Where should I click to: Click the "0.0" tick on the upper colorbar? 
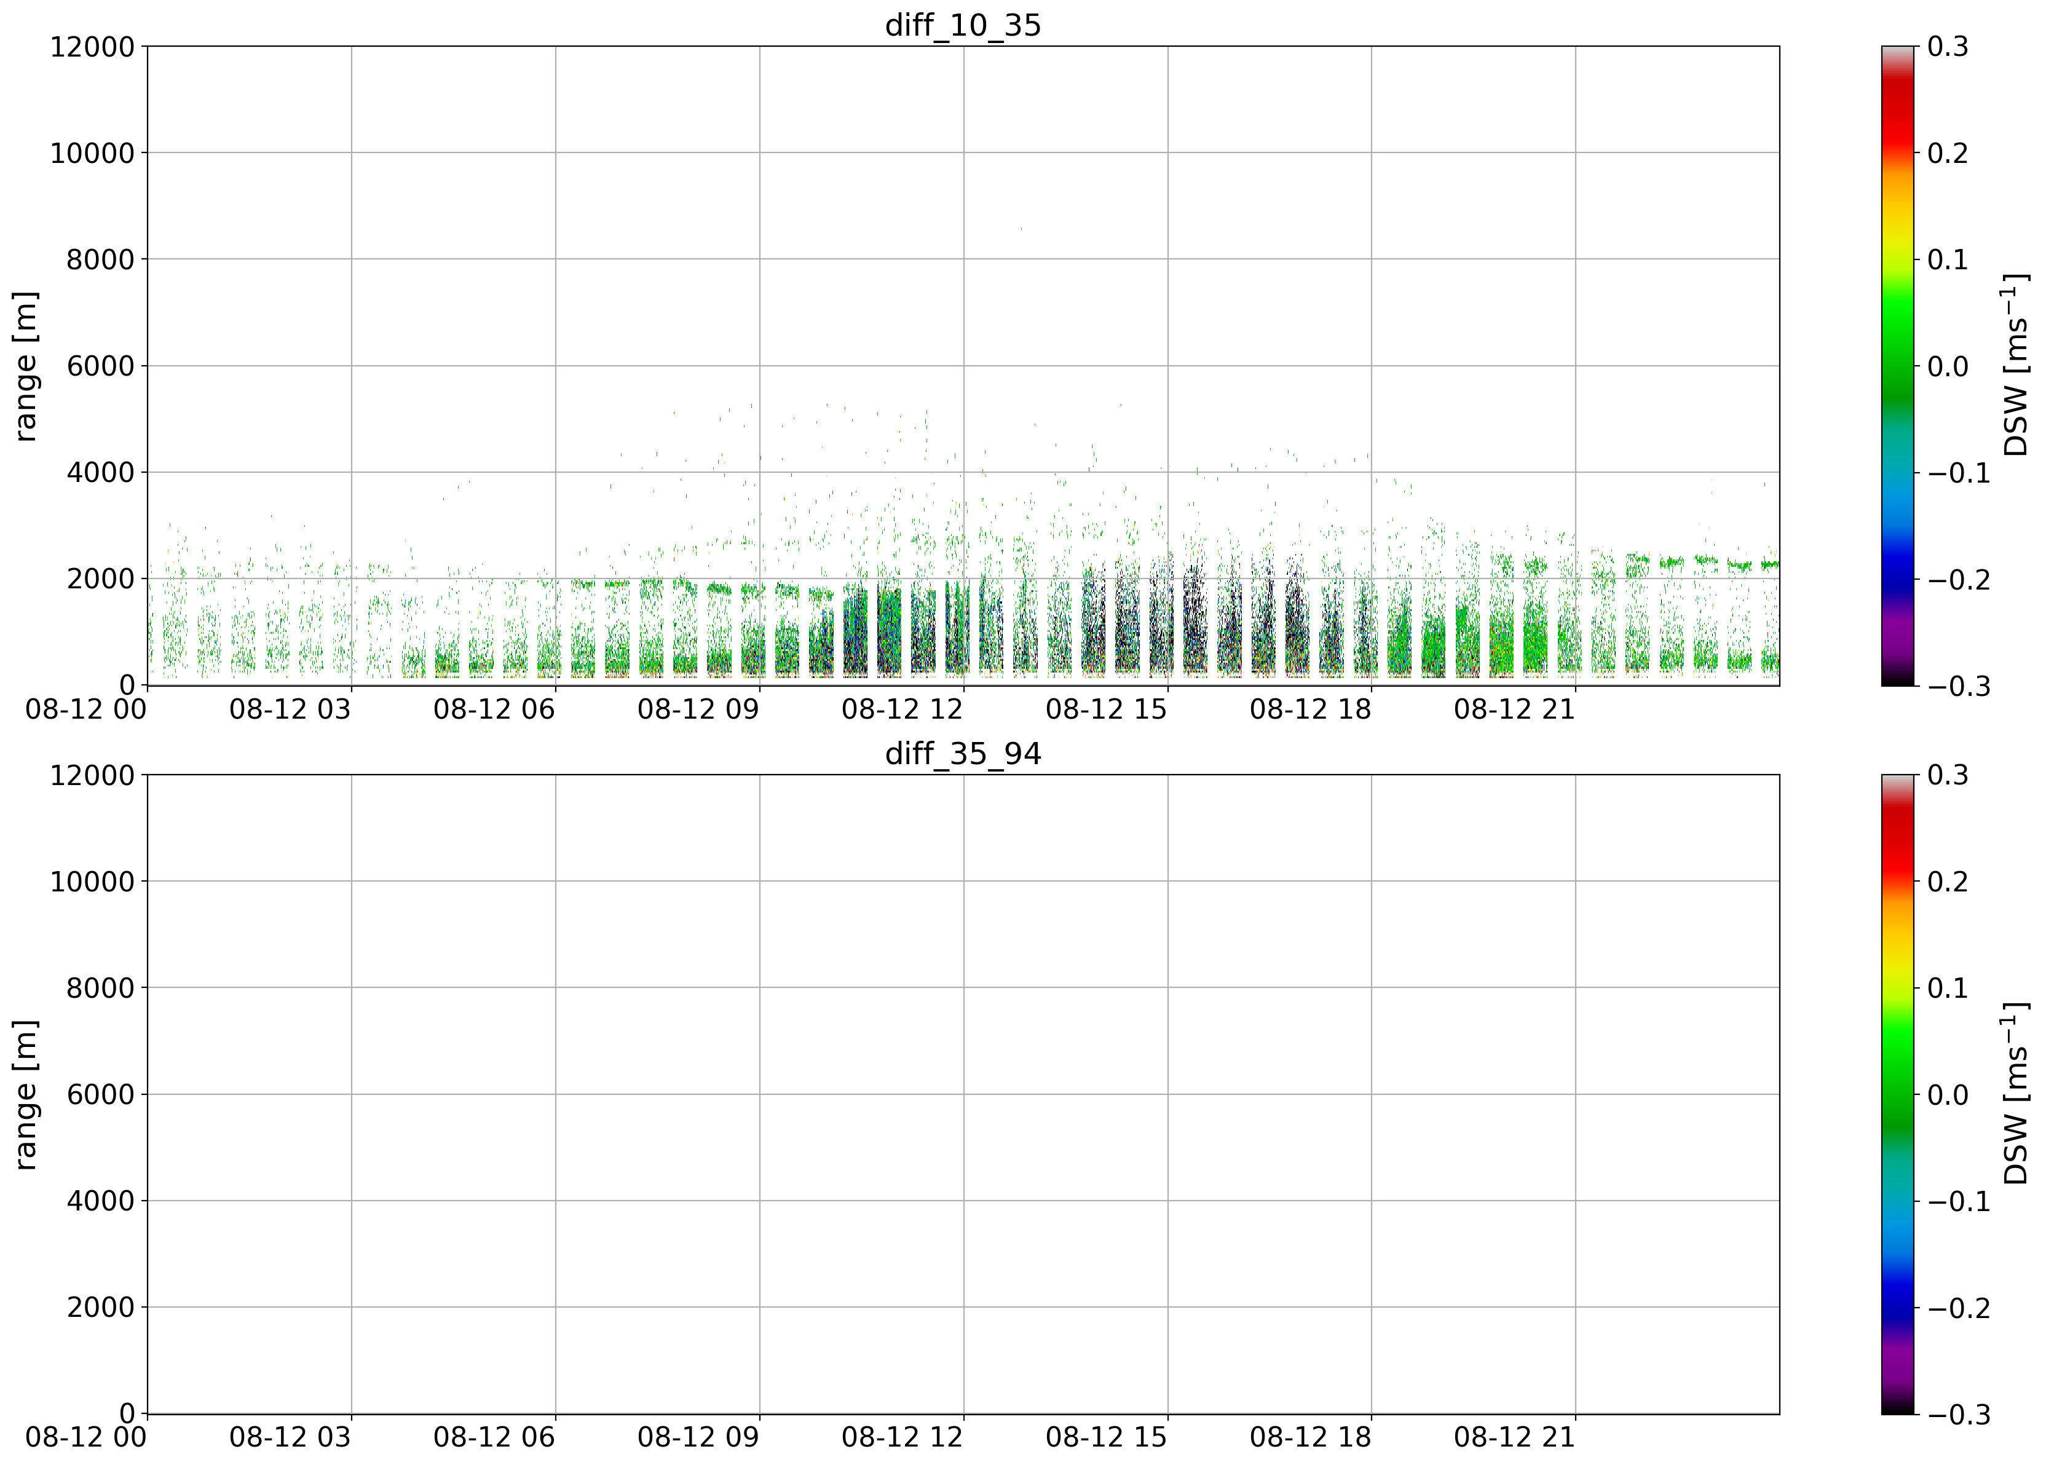click(x=1949, y=366)
